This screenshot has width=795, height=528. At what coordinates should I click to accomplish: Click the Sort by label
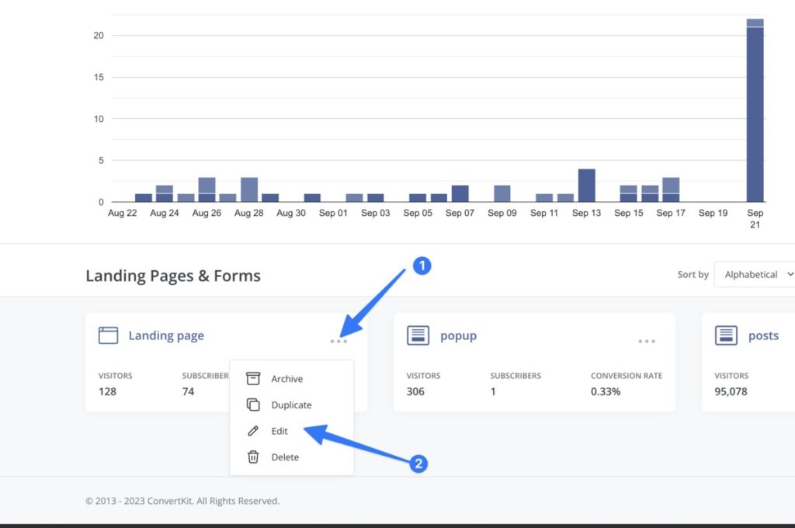[x=693, y=274]
